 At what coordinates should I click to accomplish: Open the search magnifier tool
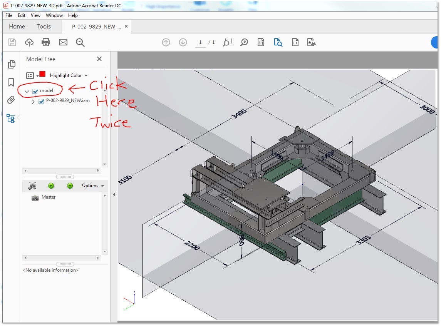[80, 42]
